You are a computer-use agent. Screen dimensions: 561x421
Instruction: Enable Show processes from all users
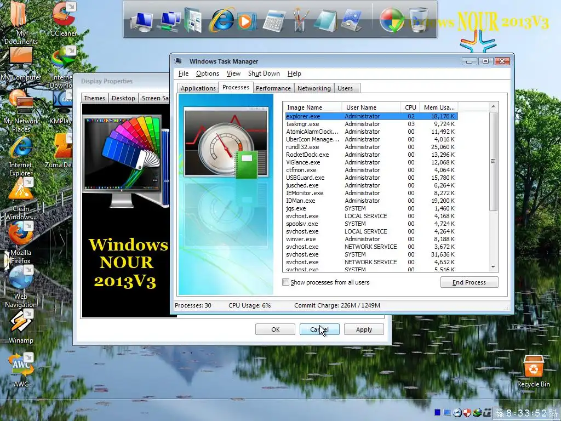[x=285, y=282]
